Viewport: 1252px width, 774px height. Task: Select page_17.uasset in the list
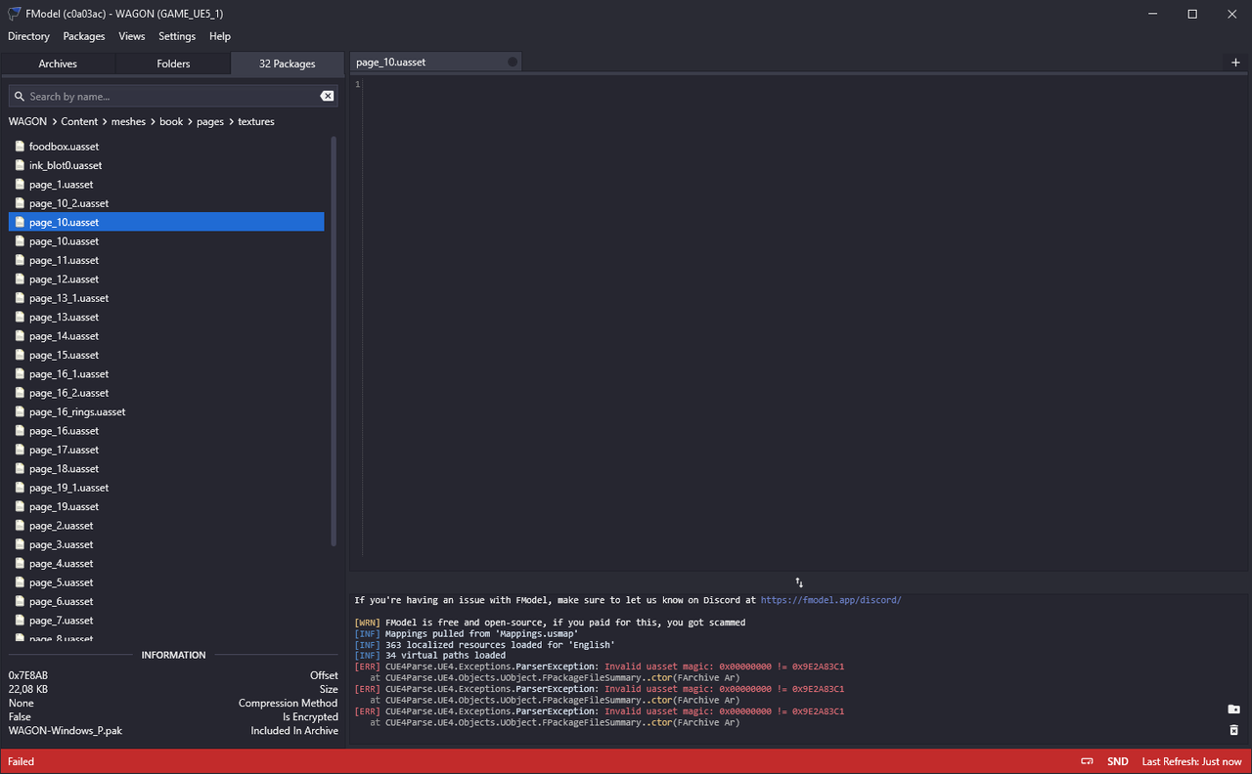(x=166, y=450)
